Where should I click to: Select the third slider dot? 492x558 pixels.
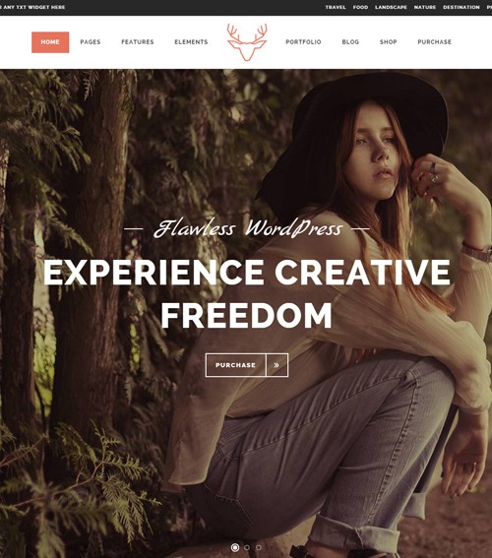click(x=258, y=547)
